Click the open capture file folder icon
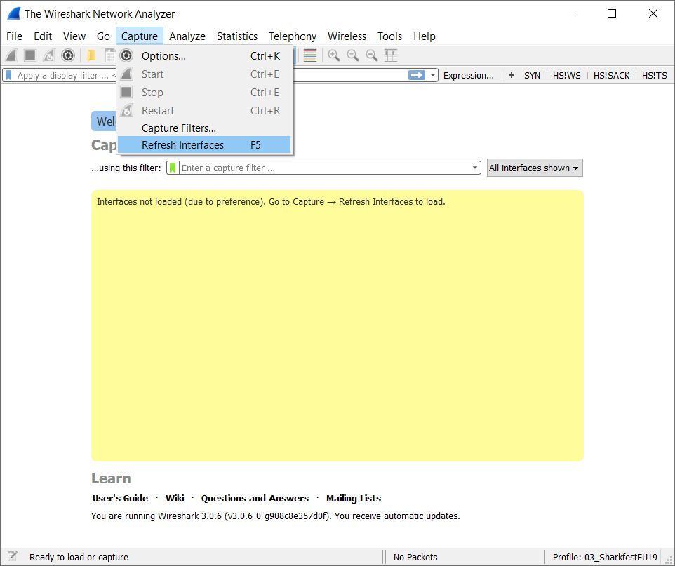Viewport: 675px width, 566px height. coord(91,55)
